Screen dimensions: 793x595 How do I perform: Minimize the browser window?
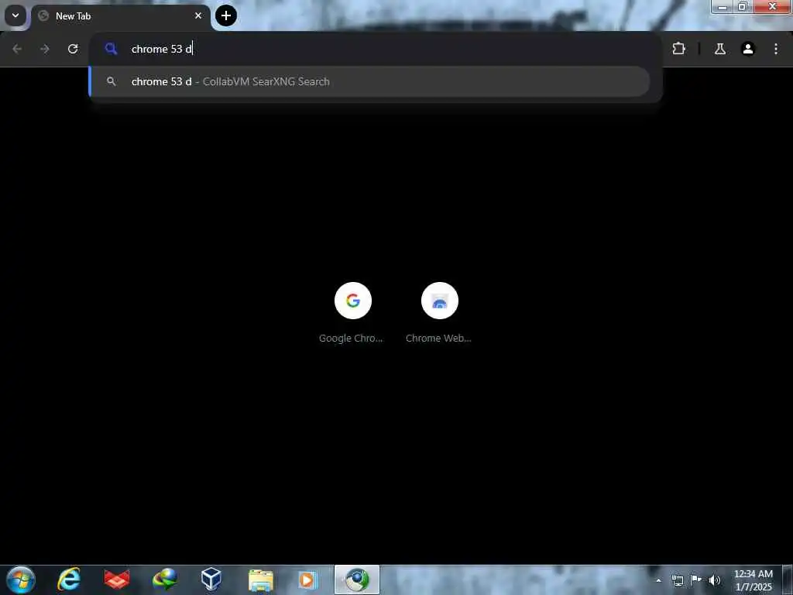[723, 6]
